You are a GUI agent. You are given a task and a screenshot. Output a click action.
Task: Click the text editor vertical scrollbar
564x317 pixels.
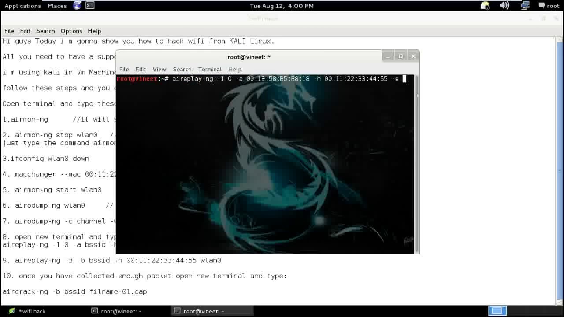560,171
